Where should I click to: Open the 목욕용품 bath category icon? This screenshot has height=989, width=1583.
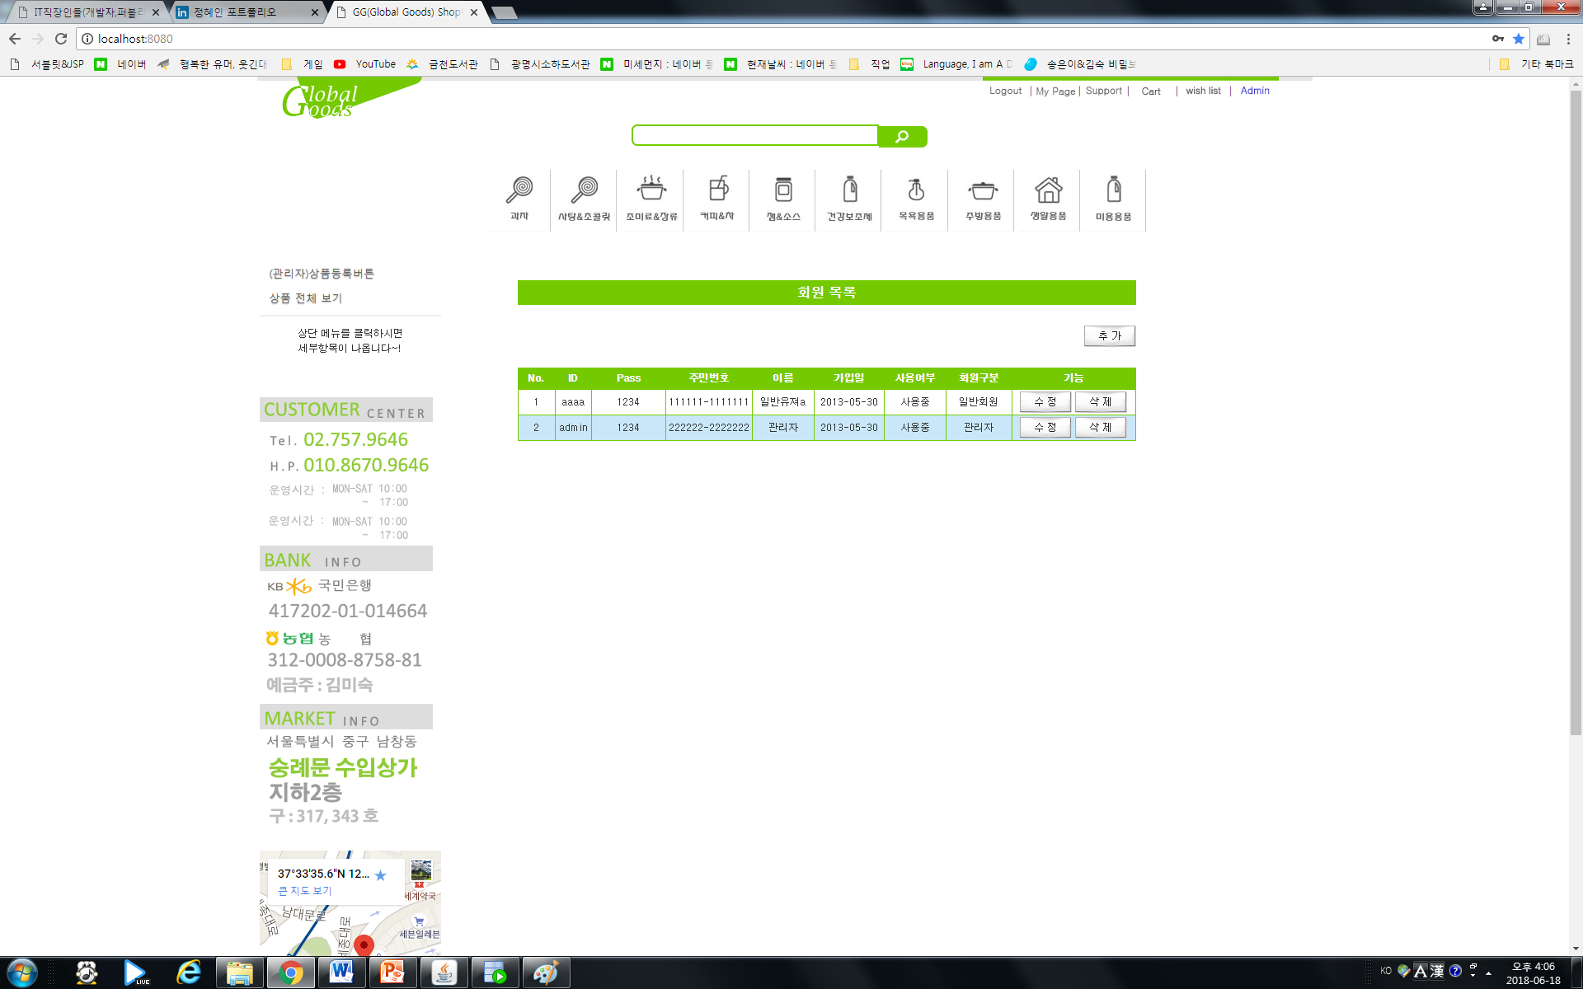click(x=916, y=199)
